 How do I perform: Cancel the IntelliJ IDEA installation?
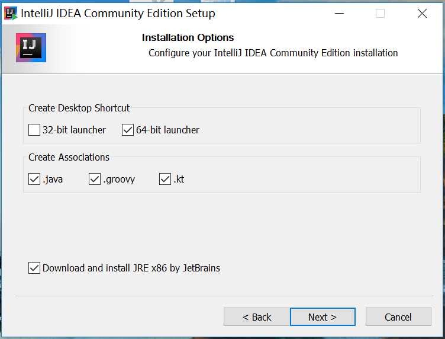tap(398, 317)
